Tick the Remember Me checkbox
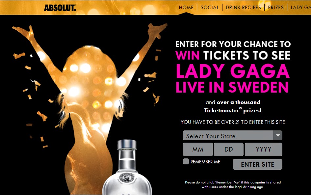This screenshot has width=311, height=195. coord(186,161)
